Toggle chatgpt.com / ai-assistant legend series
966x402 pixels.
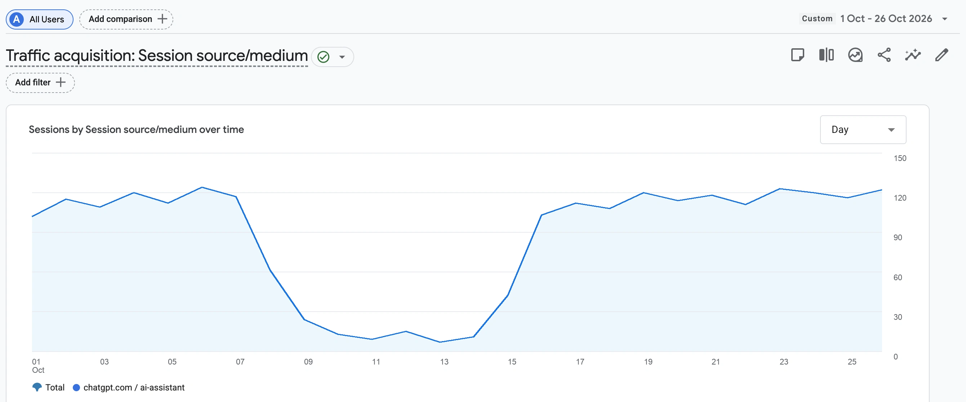[x=129, y=387]
